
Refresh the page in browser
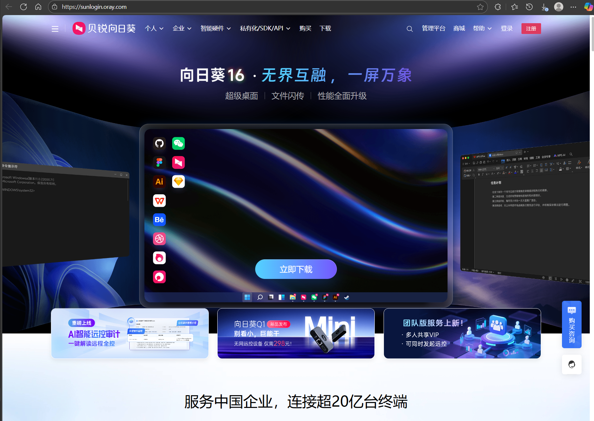[24, 7]
